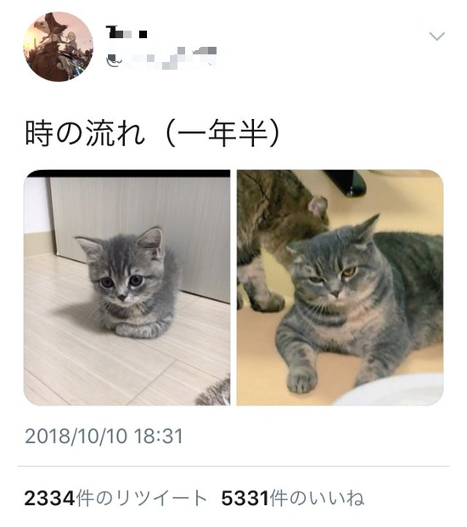Image resolution: width=467 pixels, height=527 pixels.
Task: Click the 2018/10/10 18:31 timestamp
Action: tap(104, 437)
